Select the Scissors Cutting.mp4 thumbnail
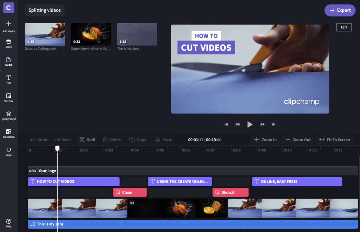360x232 pixels. click(x=45, y=34)
